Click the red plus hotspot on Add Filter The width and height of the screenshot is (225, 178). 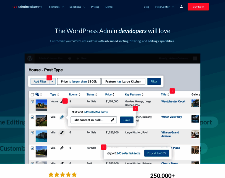(49, 78)
